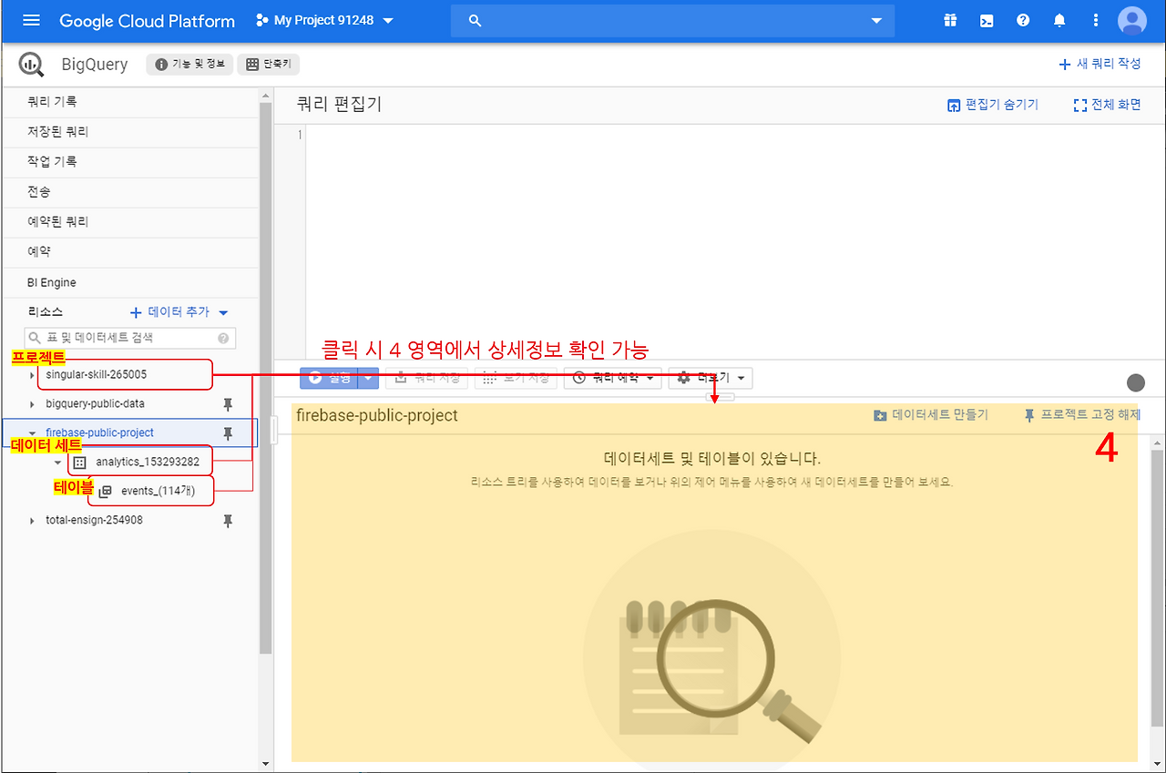Toggle the pin next to total-ensign-254908
The width and height of the screenshot is (1166, 773).
tap(228, 520)
